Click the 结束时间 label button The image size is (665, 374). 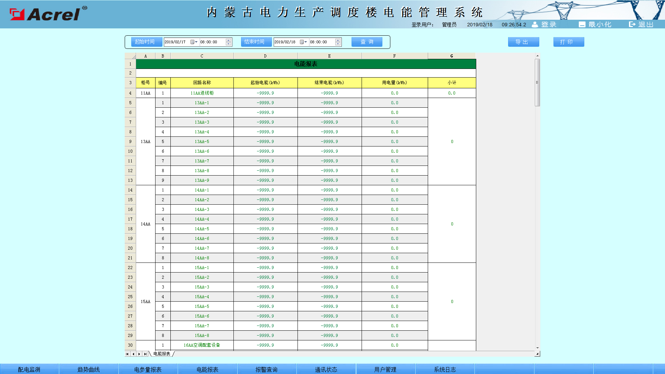tap(256, 42)
